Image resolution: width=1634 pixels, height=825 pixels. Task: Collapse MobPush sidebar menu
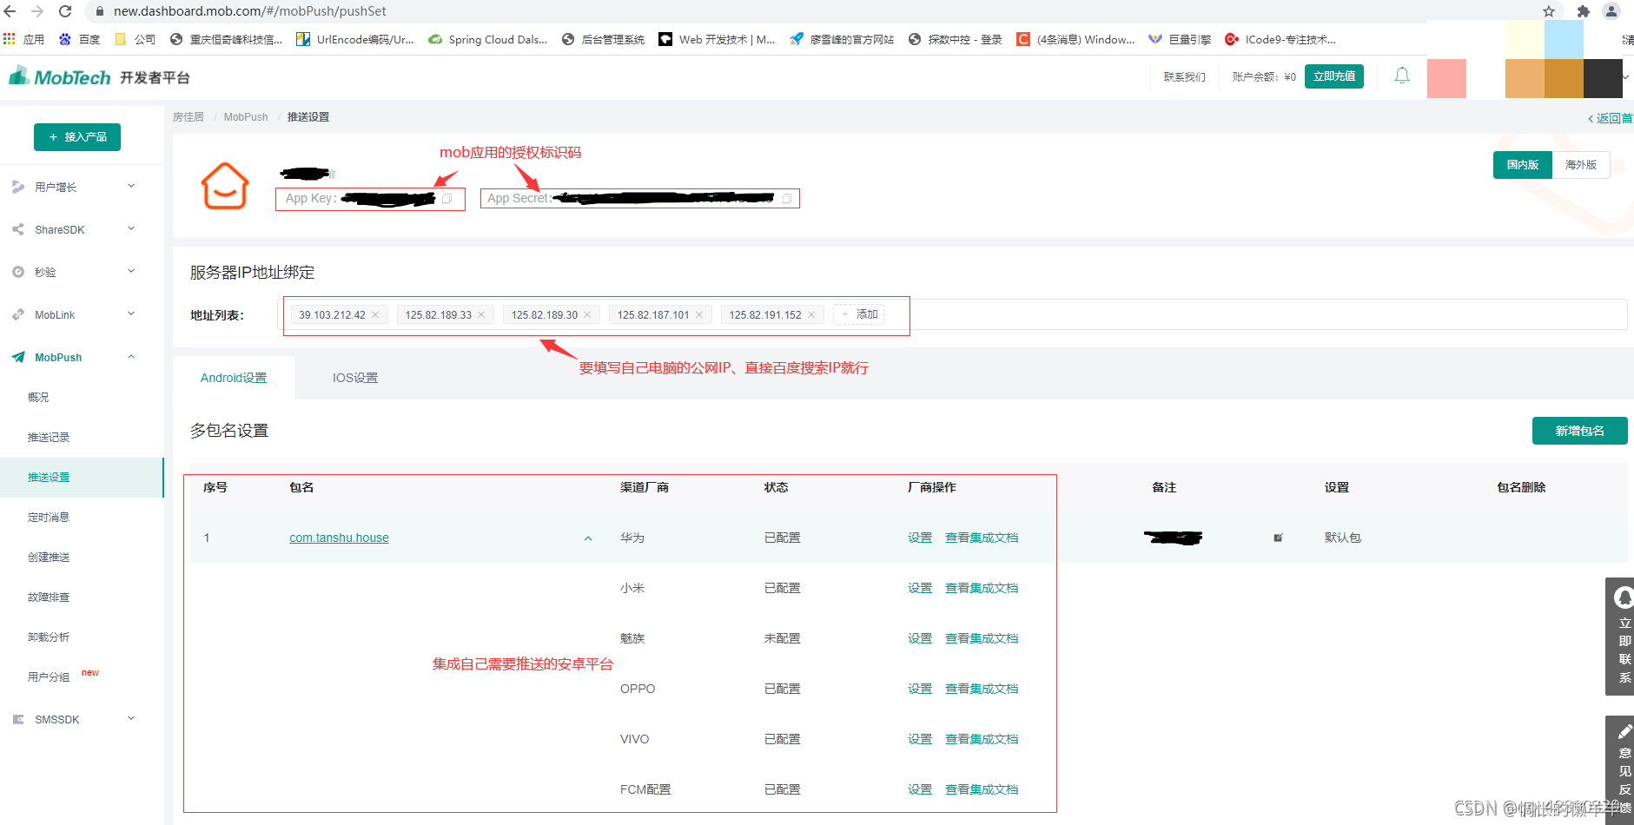coord(82,357)
